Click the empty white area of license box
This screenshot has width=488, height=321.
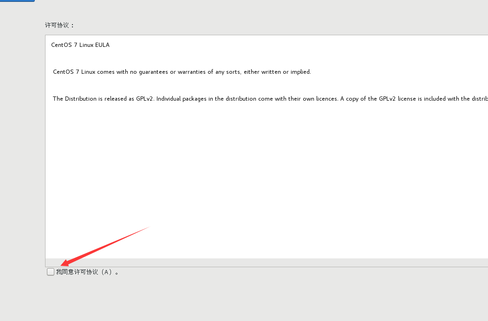click(x=267, y=180)
